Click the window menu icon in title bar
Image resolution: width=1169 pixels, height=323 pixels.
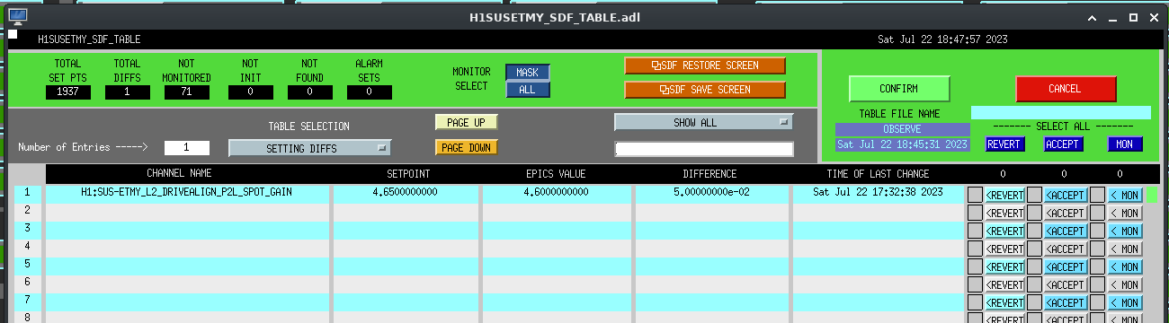[x=17, y=16]
